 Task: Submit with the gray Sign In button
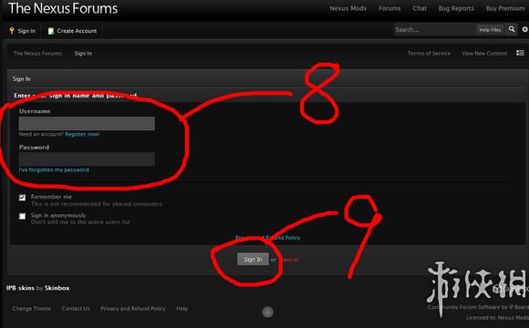[253, 260]
